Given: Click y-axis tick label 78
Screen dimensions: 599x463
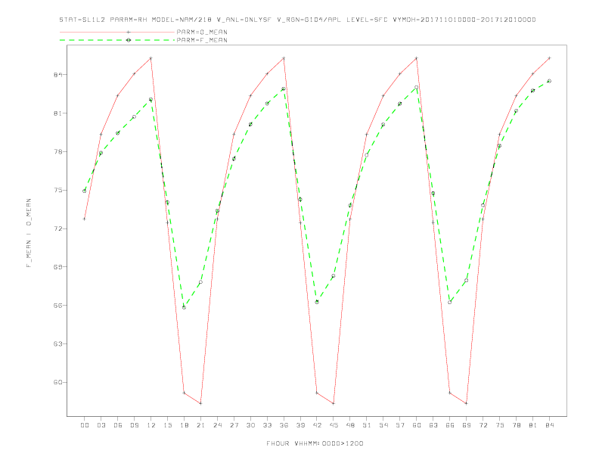Looking at the screenshot, I should 57,151.
